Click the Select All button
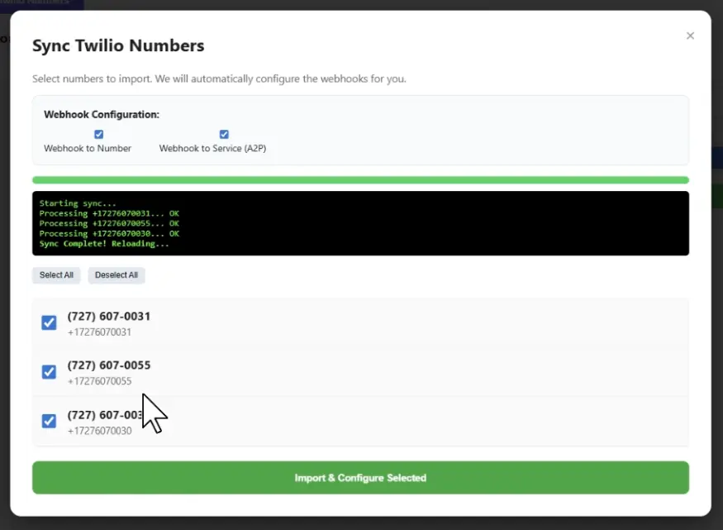 (x=56, y=275)
